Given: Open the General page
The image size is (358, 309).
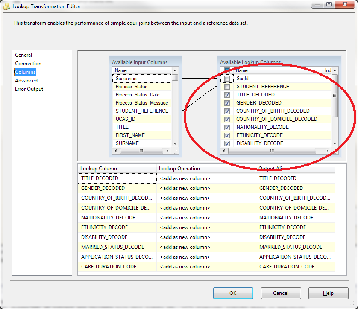Looking at the screenshot, I should click(x=23, y=55).
